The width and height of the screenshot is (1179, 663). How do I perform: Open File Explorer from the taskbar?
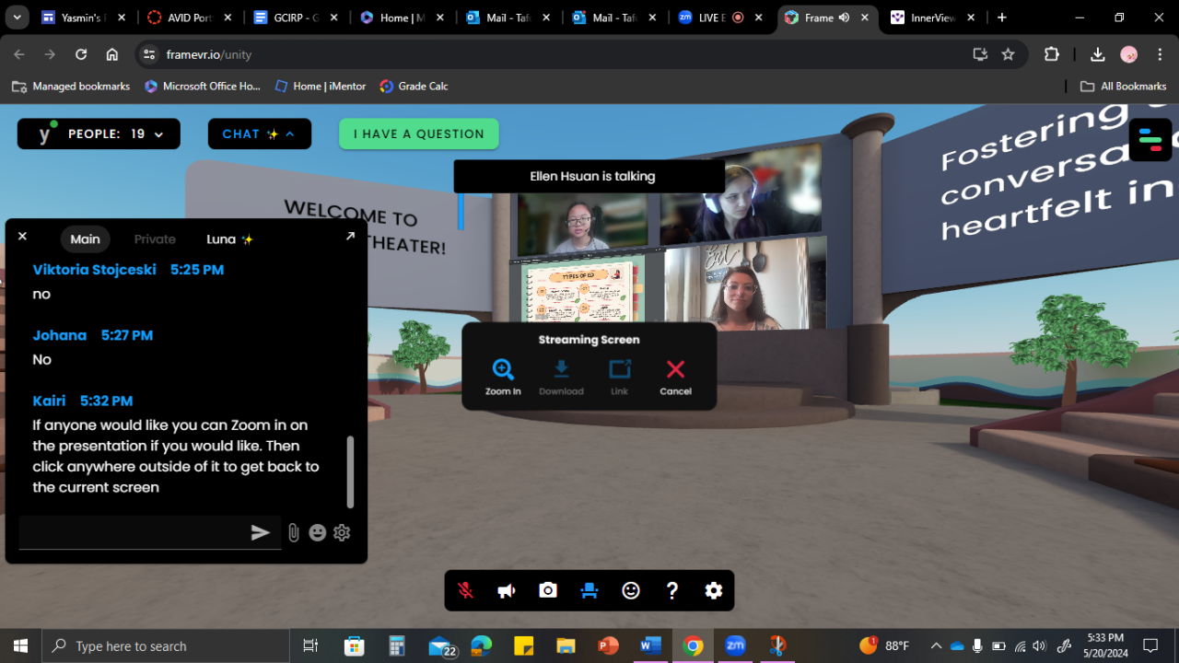click(x=566, y=646)
